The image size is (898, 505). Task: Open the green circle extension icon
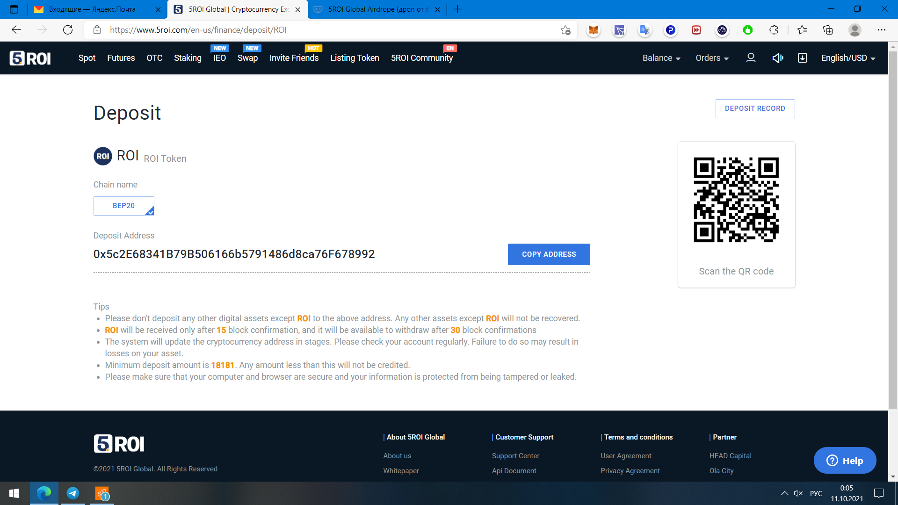(x=748, y=30)
